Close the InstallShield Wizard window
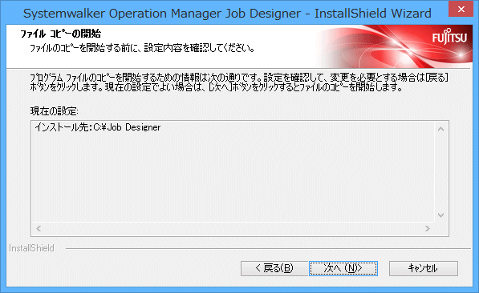Screen dimensions: 479x293 [461, 9]
